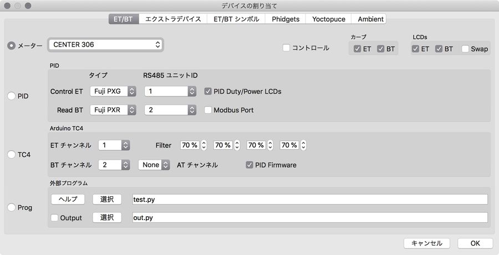
Task: Uncheck the カーブ ET checkbox
Action: [357, 49]
